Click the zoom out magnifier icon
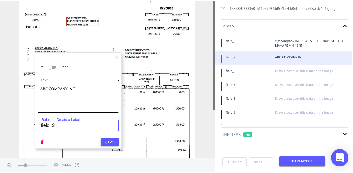Viewport: 353px width, 173px height. coord(9,165)
